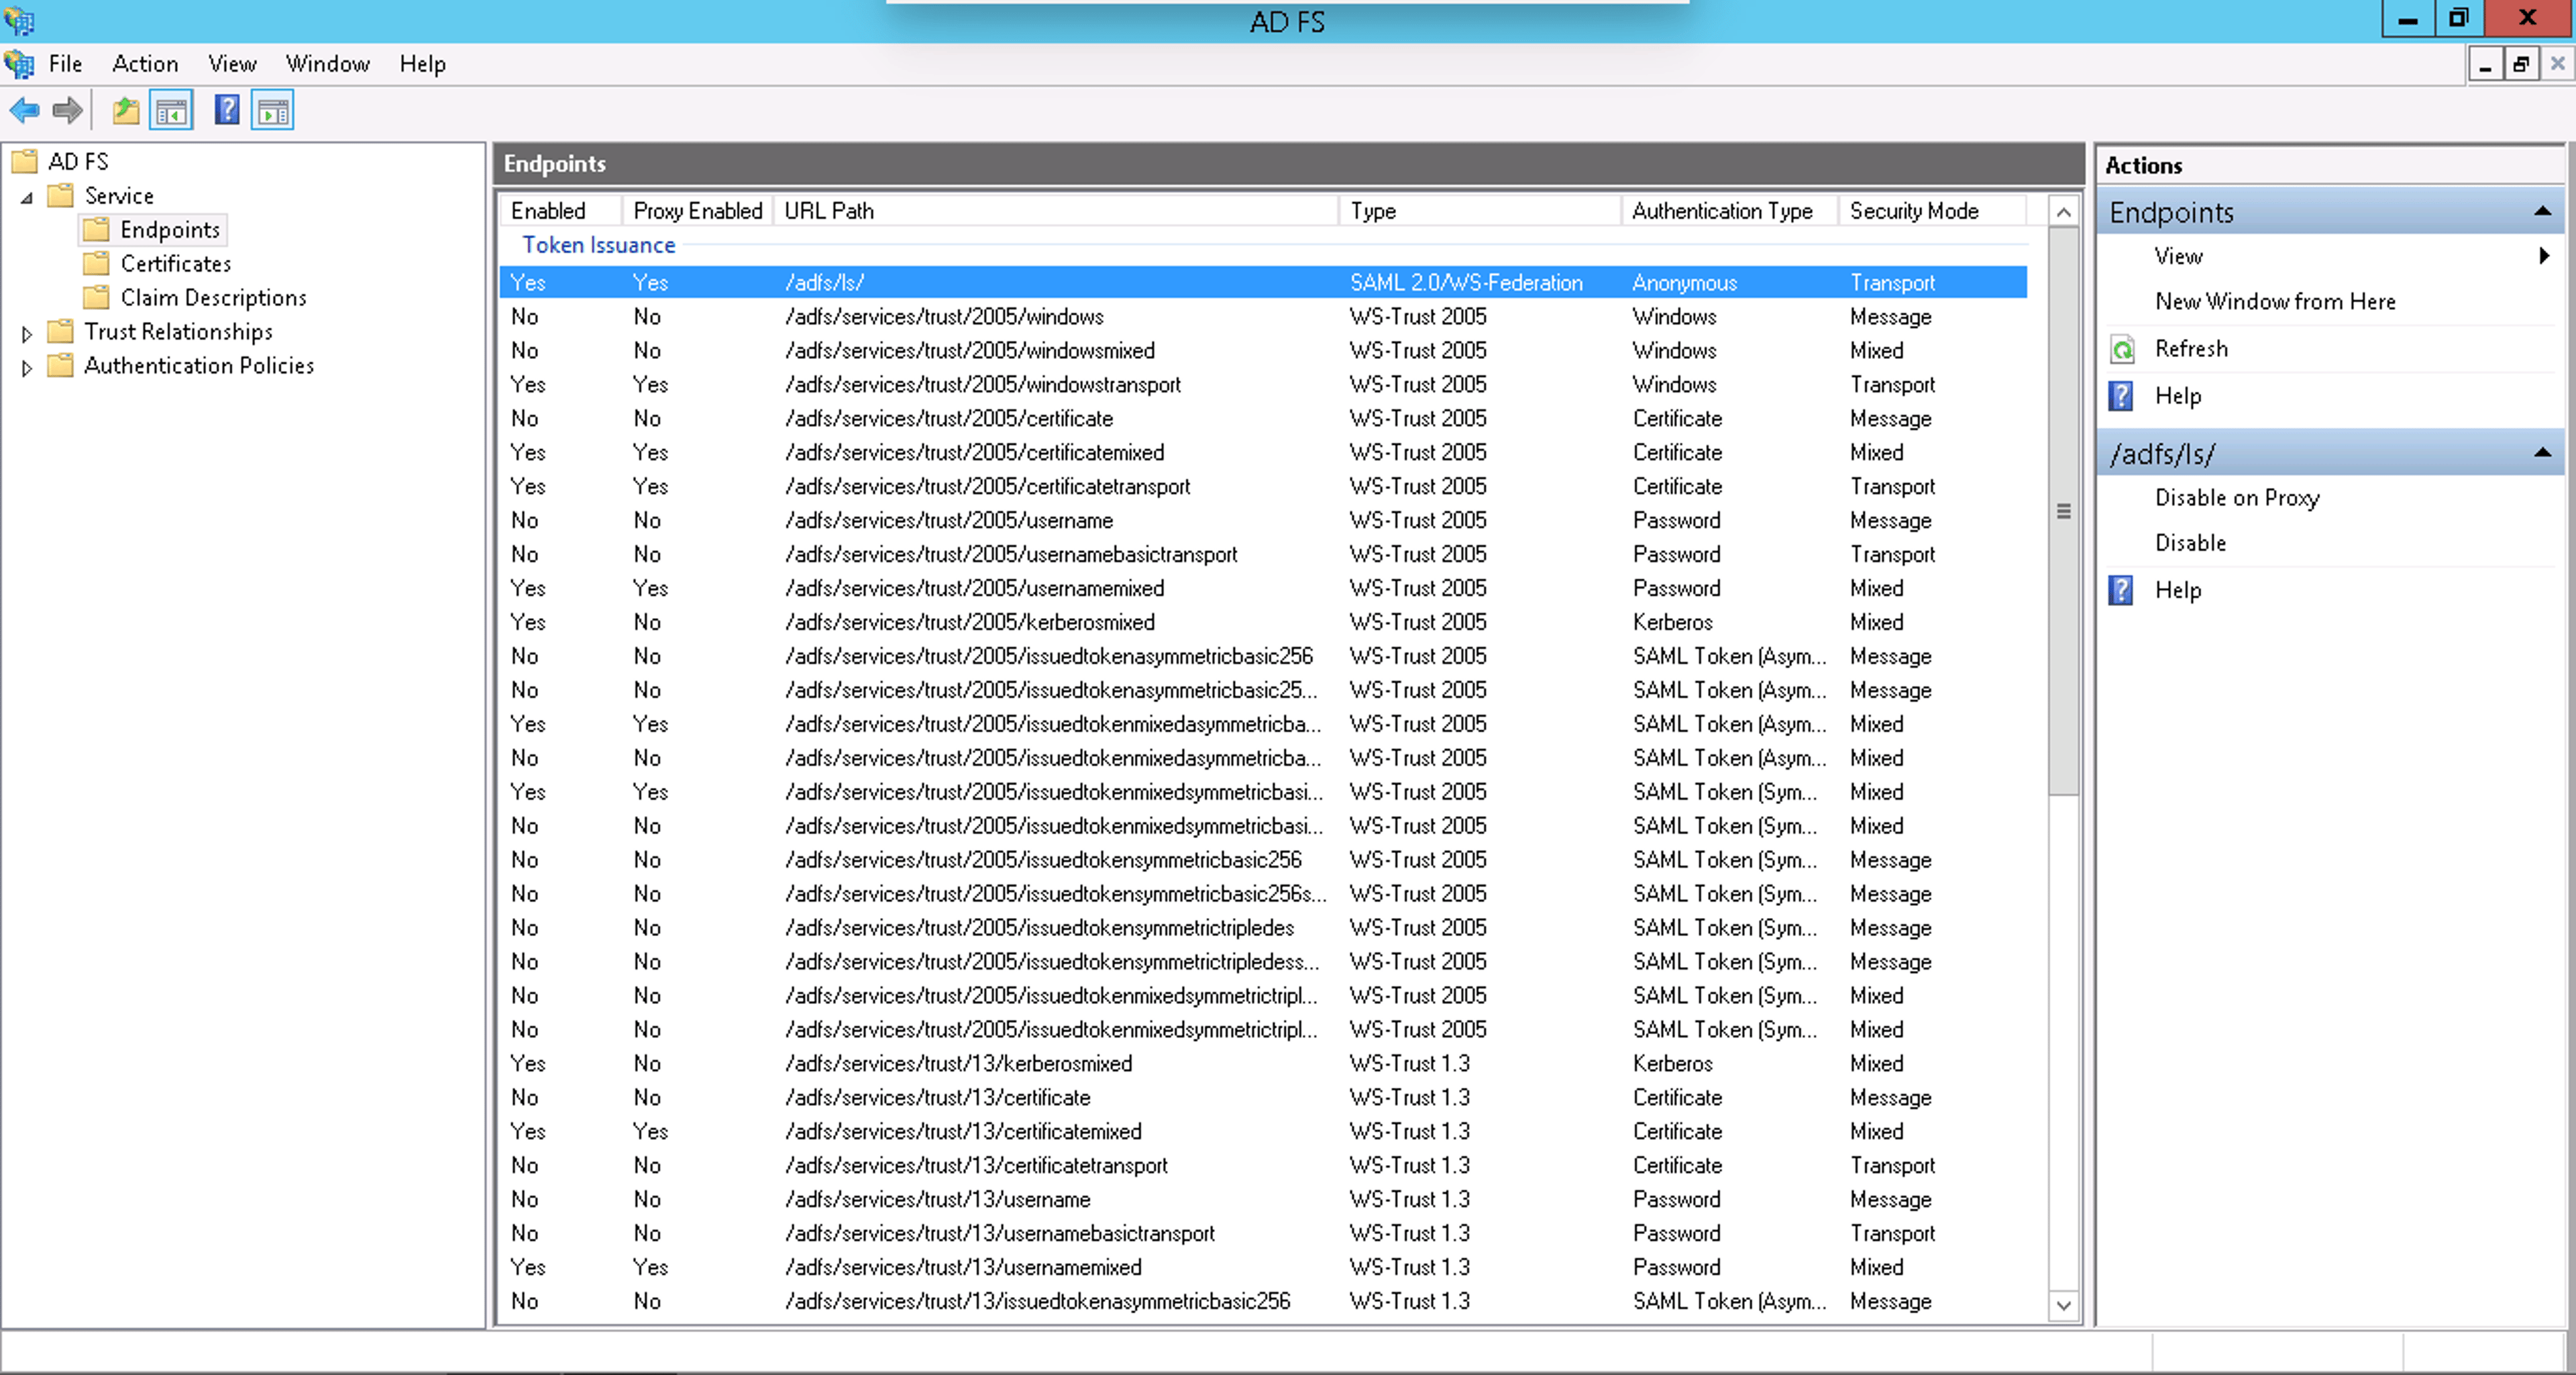Select Disable on Proxy action

tap(2237, 498)
